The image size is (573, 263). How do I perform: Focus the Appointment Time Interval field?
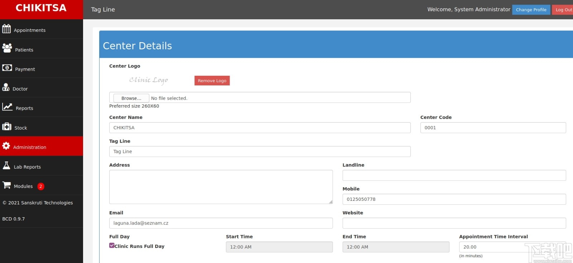[x=512, y=247]
